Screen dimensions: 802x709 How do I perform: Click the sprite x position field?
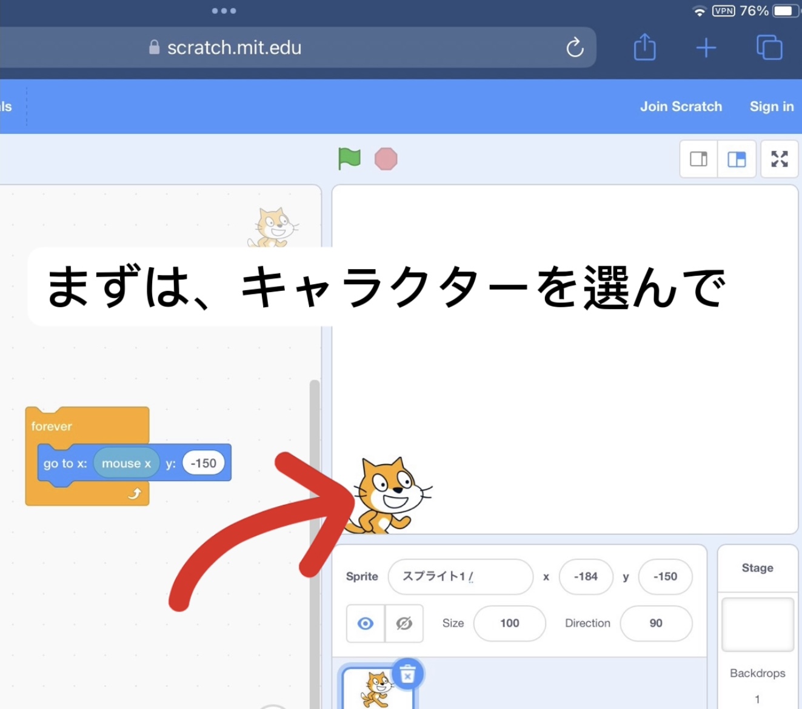click(x=586, y=577)
